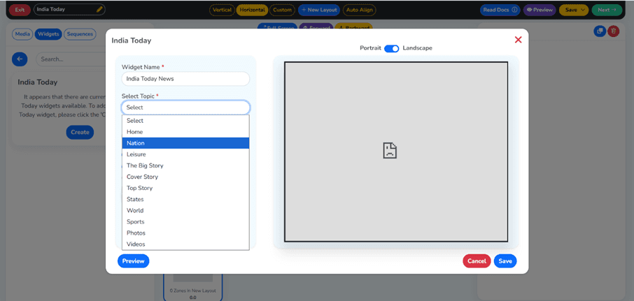
Task: Click the blue Save button in the dialog
Action: [x=505, y=261]
